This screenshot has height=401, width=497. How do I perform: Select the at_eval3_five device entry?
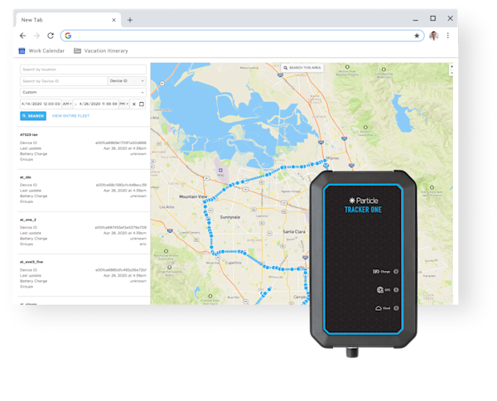(83, 274)
